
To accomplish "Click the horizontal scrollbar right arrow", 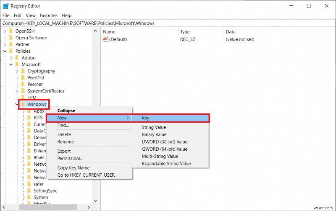I will point(89,207).
